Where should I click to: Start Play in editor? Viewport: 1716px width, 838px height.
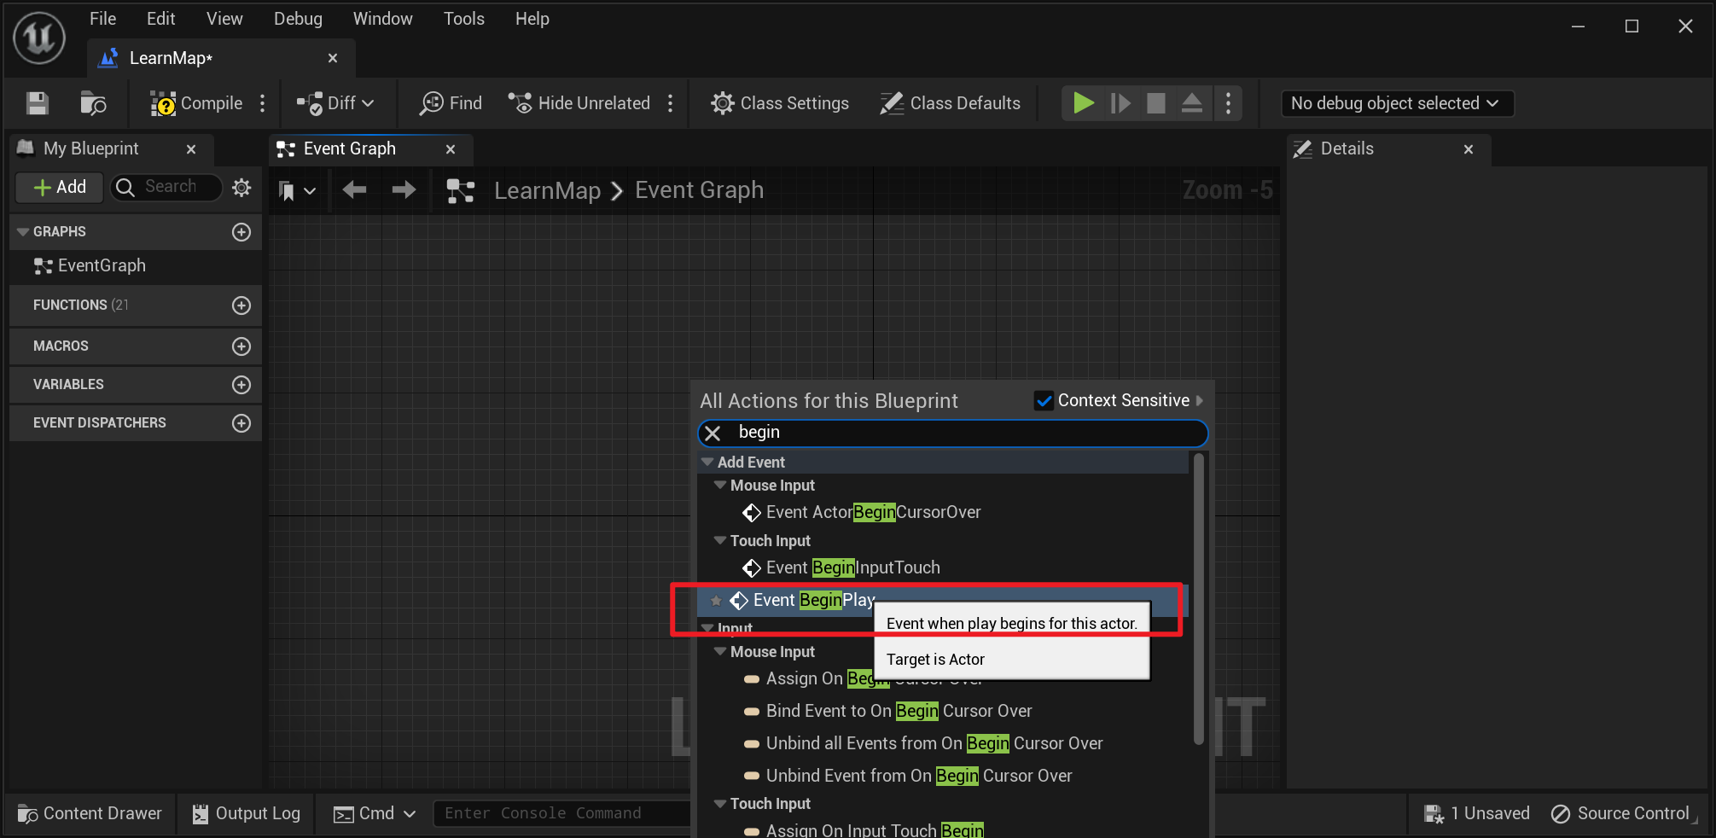(1084, 103)
